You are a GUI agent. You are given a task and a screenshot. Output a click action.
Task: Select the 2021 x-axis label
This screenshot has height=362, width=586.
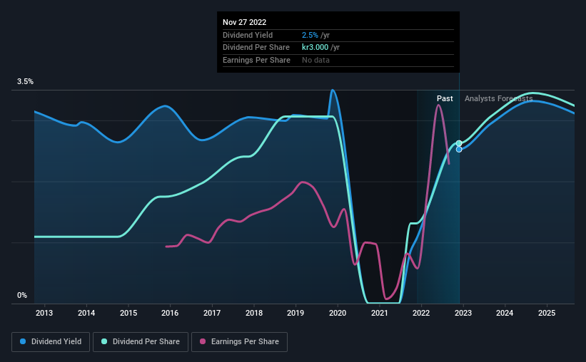pyautogui.click(x=379, y=313)
